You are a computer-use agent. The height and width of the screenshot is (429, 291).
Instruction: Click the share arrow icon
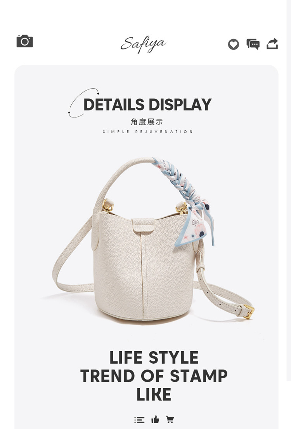pos(272,44)
